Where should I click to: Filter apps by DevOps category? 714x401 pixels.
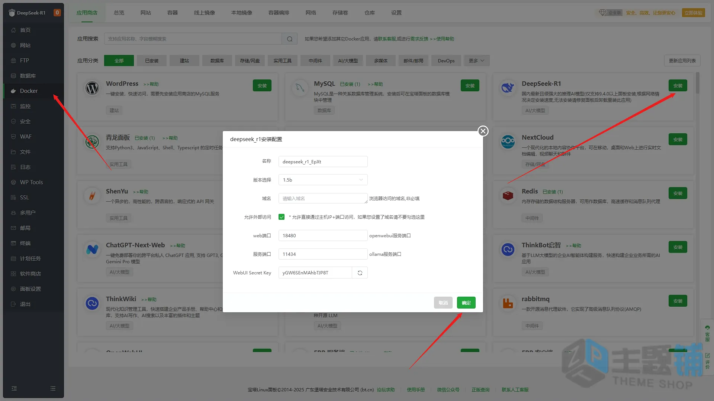coord(446,61)
